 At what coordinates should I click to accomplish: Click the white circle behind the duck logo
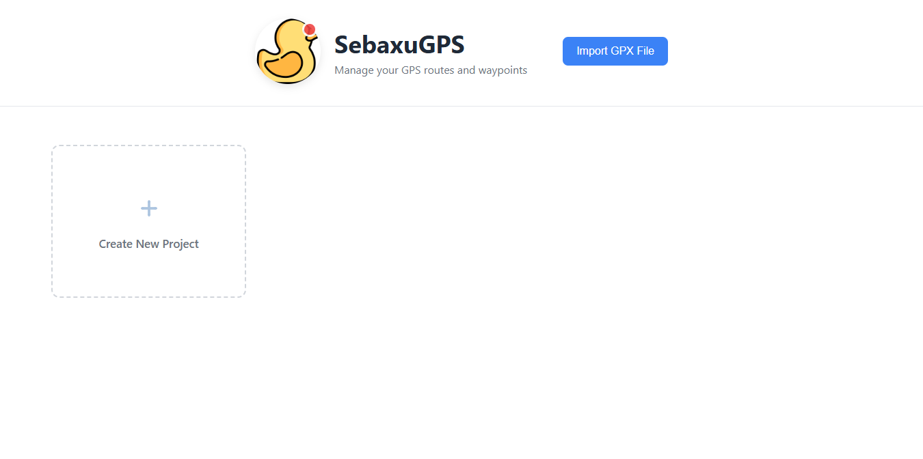(288, 51)
